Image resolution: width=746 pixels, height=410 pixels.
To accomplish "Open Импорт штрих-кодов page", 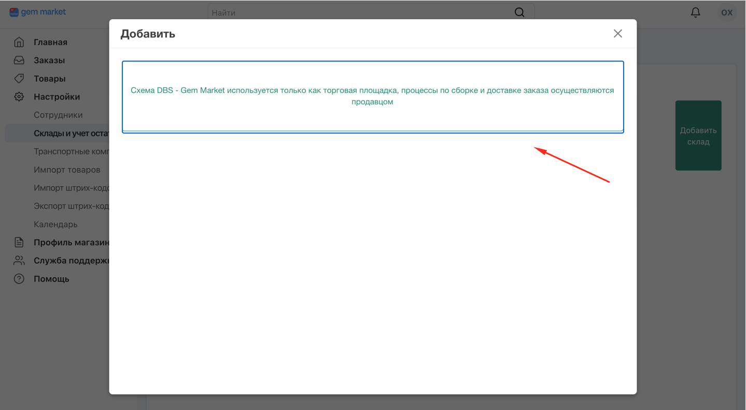I will click(71, 188).
